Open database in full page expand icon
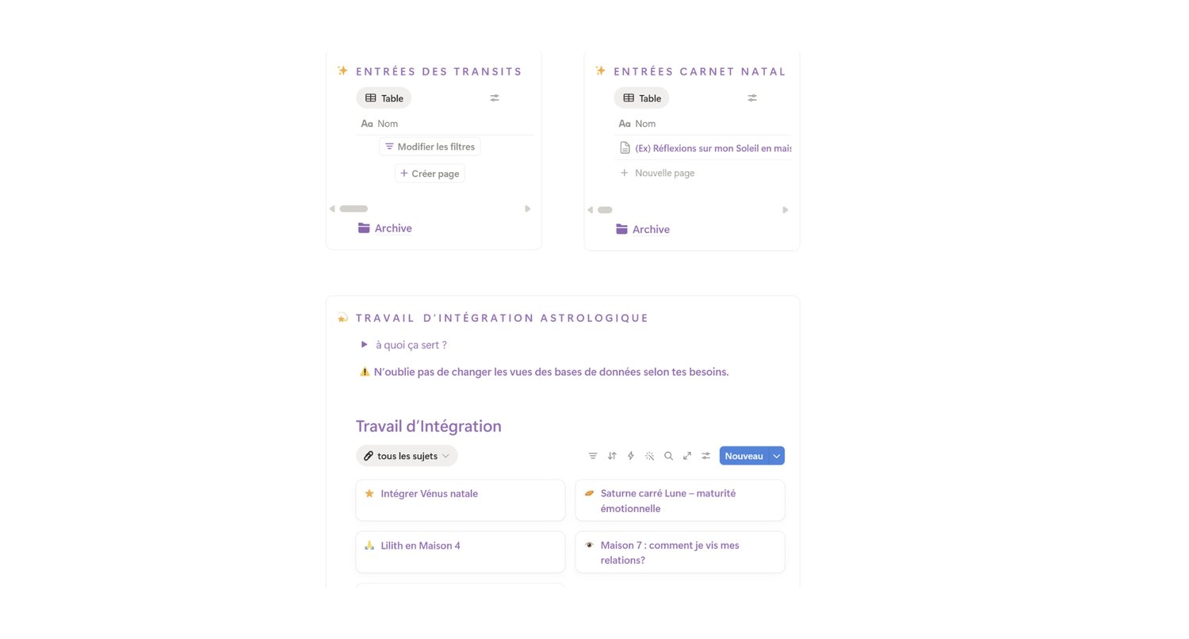 tap(687, 456)
